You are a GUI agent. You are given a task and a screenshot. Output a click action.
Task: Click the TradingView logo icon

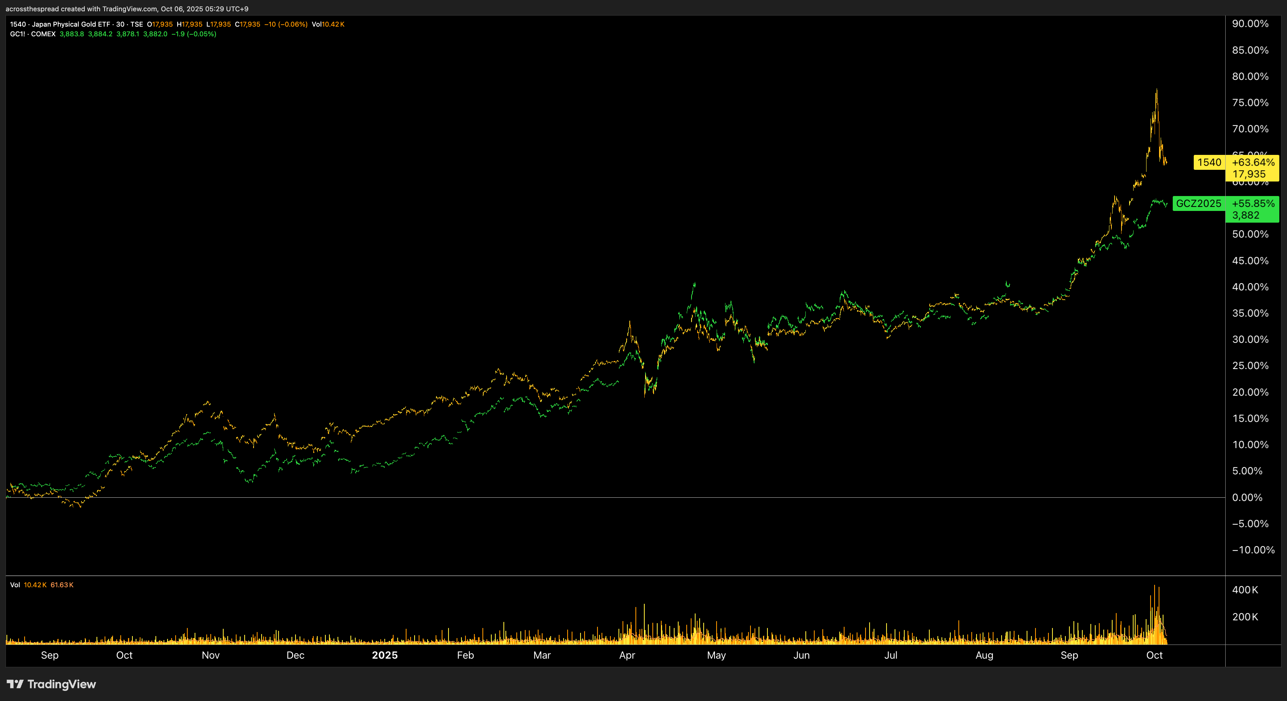(15, 684)
